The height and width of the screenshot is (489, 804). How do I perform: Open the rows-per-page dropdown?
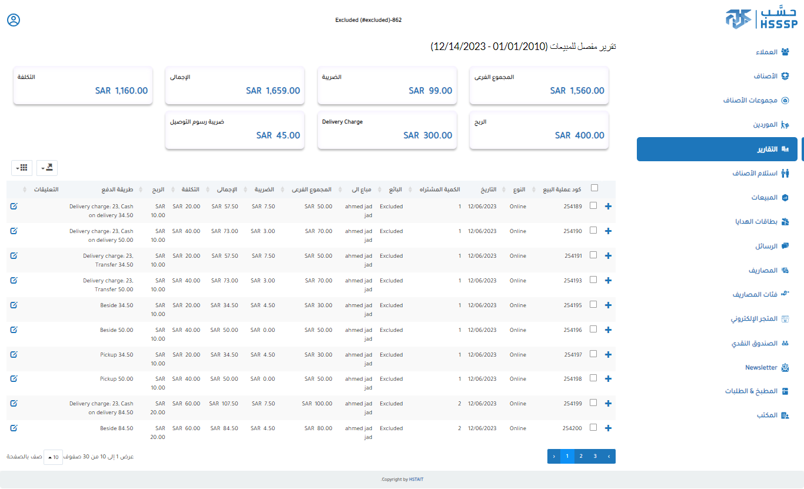coord(53,457)
